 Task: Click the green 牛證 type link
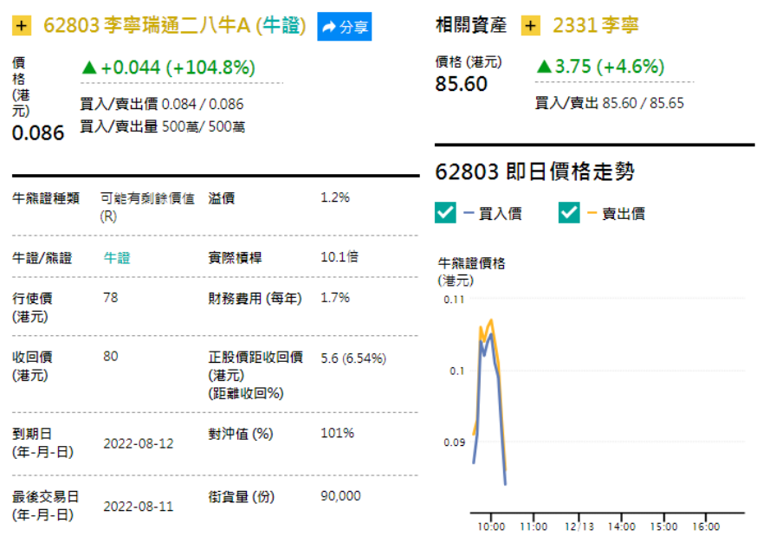pos(117,258)
